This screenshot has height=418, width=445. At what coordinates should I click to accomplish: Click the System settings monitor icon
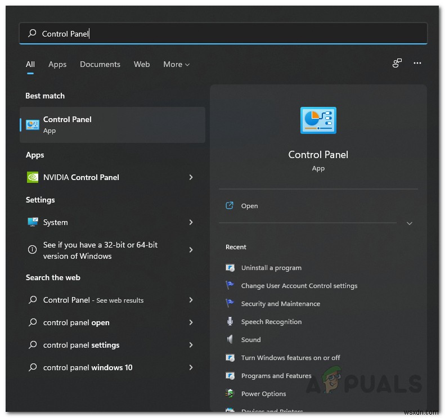tap(33, 222)
